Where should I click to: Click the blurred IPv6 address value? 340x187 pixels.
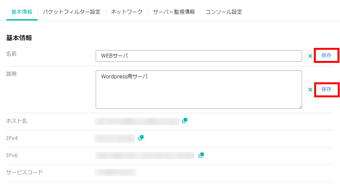pos(144,155)
